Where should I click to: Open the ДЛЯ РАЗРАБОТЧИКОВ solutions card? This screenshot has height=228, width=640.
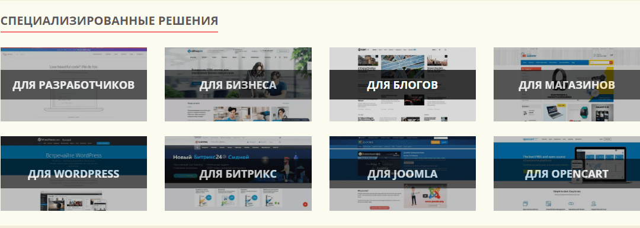tap(73, 85)
